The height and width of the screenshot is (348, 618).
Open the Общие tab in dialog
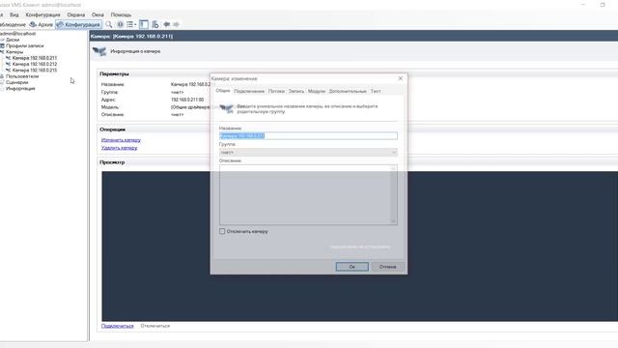coord(223,91)
